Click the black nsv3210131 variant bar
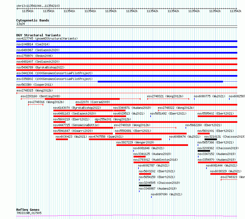This screenshot has width=245, height=219. click(x=211, y=139)
